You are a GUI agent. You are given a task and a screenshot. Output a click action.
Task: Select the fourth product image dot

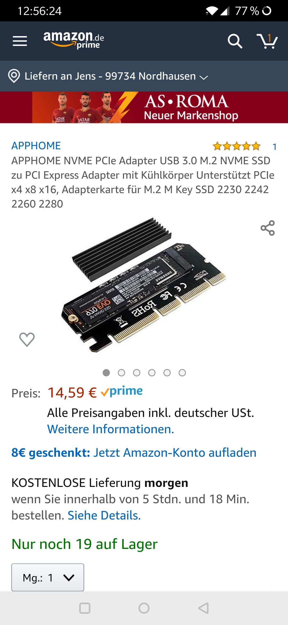(152, 373)
